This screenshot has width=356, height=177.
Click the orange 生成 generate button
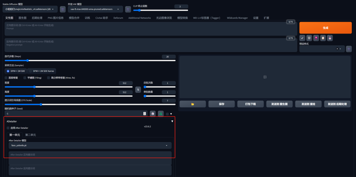point(326,28)
